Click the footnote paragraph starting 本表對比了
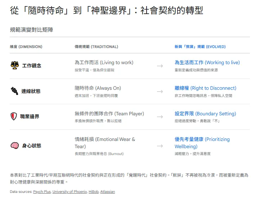This screenshot has width=265, height=199. [x=129, y=178]
